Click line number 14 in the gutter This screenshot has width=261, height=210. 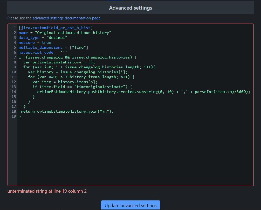click(14, 92)
